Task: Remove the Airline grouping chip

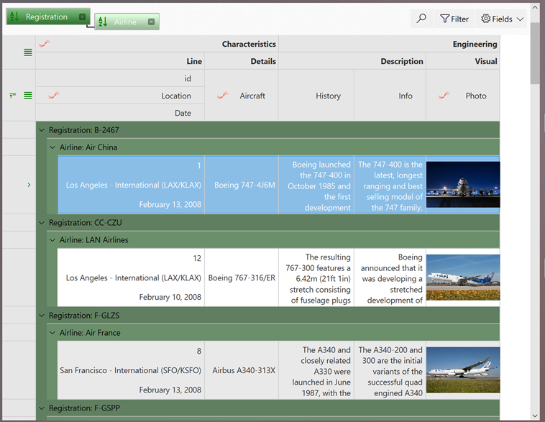Action: (151, 22)
